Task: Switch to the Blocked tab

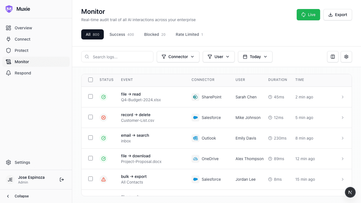Action: click(155, 34)
